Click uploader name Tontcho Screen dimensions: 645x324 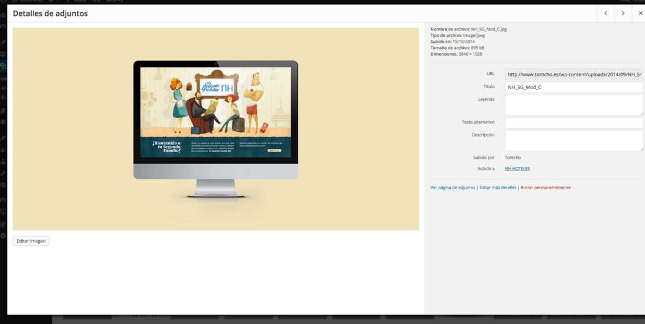click(512, 158)
